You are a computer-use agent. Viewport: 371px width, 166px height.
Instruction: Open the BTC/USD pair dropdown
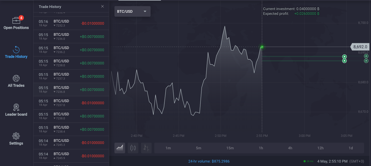[x=133, y=11]
